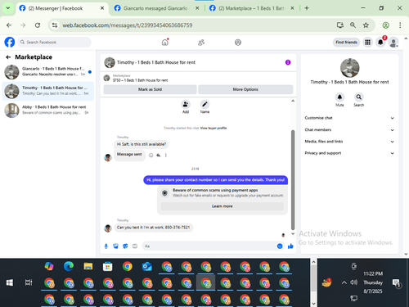The width and height of the screenshot is (409, 307).
Task: Open Chrome three-dot menu
Action: tap(400, 25)
